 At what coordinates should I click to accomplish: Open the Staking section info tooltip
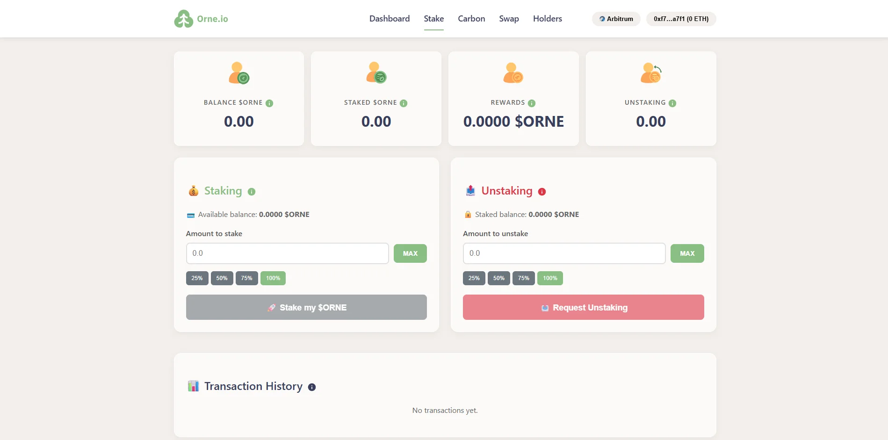[252, 192]
